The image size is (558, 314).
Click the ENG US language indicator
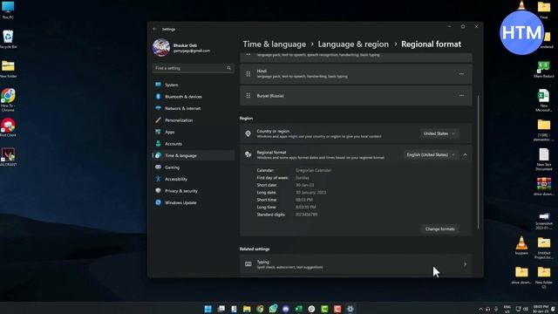pyautogui.click(x=507, y=309)
